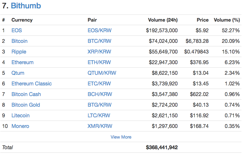Open the Litecoin currency link
This screenshot has width=245, height=155.
[x=20, y=116]
